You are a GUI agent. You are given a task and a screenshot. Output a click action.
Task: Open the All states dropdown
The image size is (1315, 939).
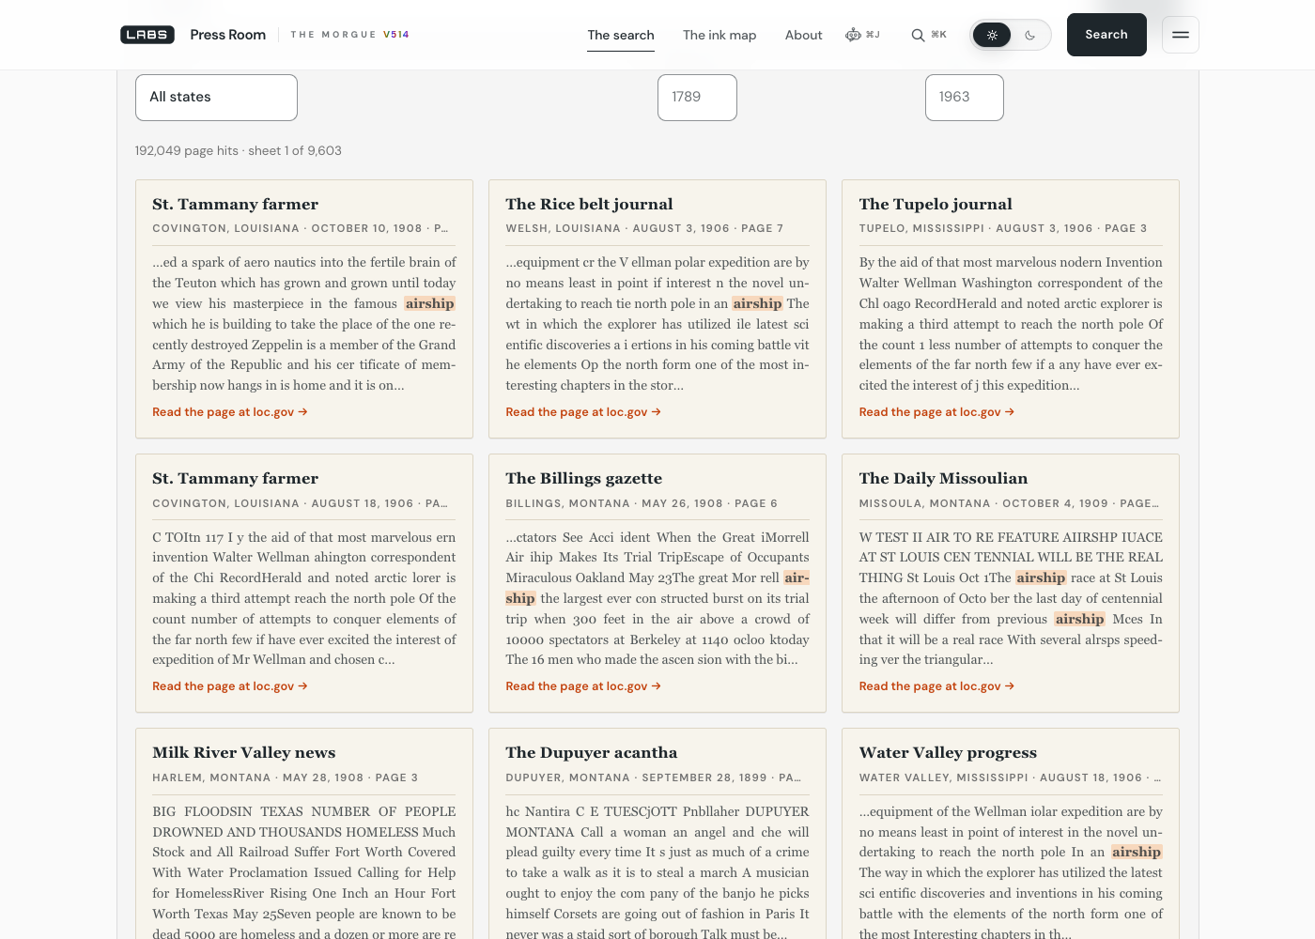(x=216, y=97)
